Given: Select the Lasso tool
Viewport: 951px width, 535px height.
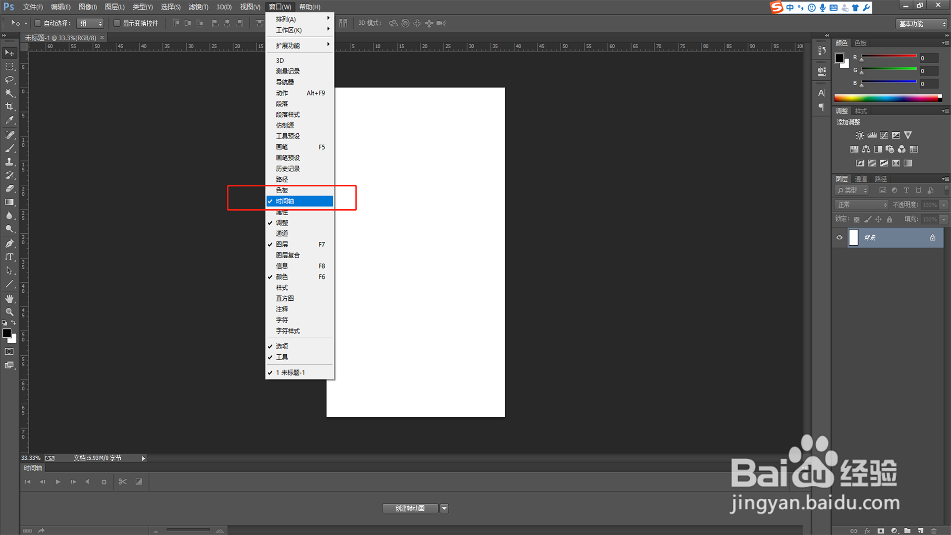Looking at the screenshot, I should (9, 79).
